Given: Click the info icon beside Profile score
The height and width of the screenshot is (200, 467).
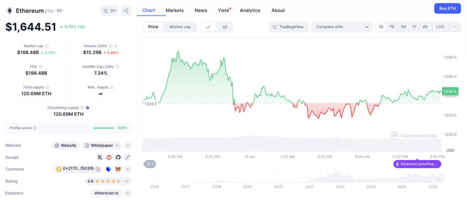Looking at the screenshot, I should (x=35, y=128).
